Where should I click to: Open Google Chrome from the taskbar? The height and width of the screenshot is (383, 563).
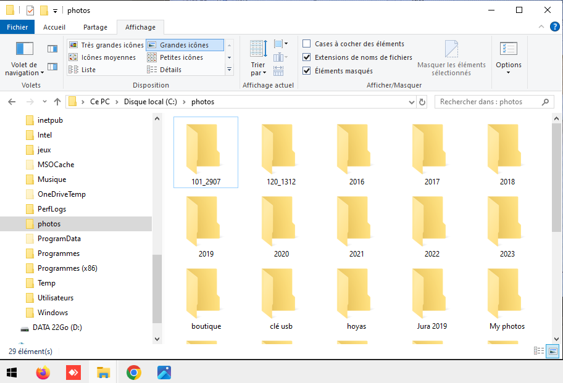click(x=133, y=373)
